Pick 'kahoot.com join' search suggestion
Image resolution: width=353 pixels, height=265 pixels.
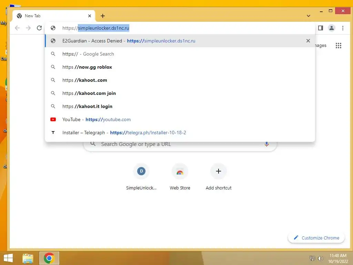pyautogui.click(x=180, y=93)
